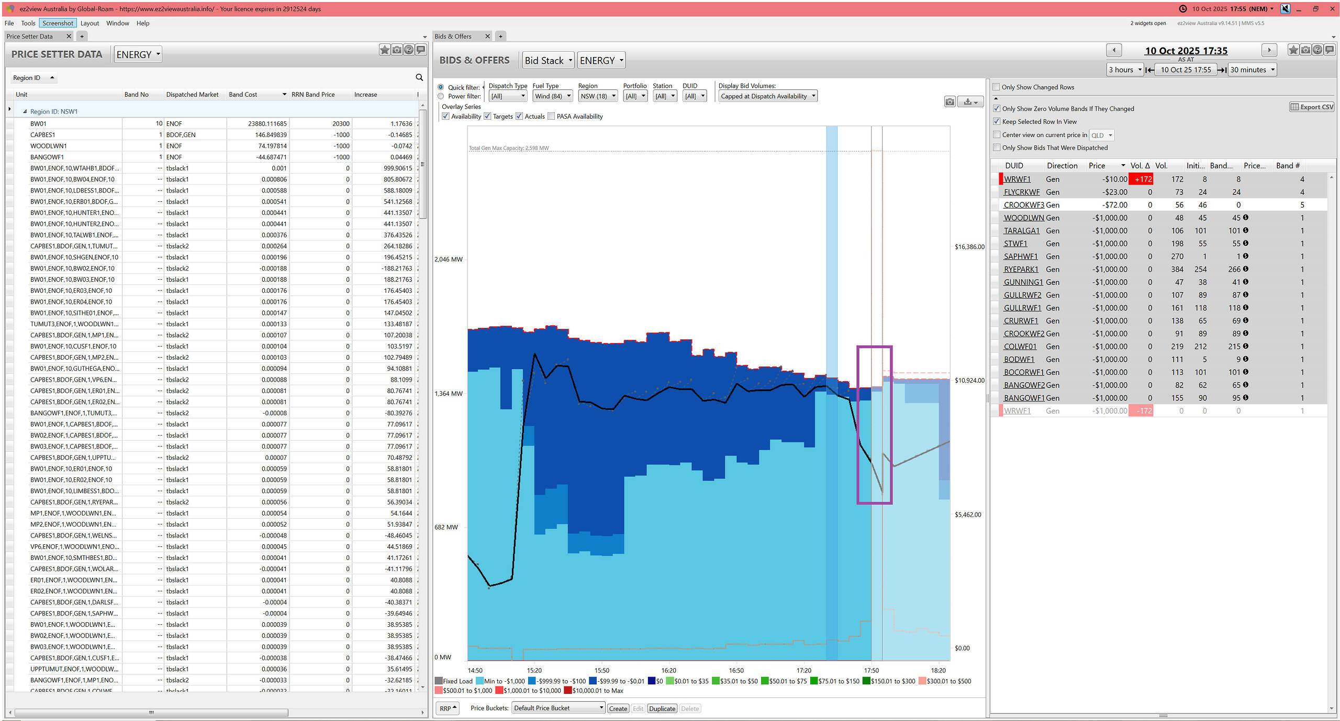The width and height of the screenshot is (1340, 721).
Task: Switch to the Bids & Offers tab
Action: (x=453, y=36)
